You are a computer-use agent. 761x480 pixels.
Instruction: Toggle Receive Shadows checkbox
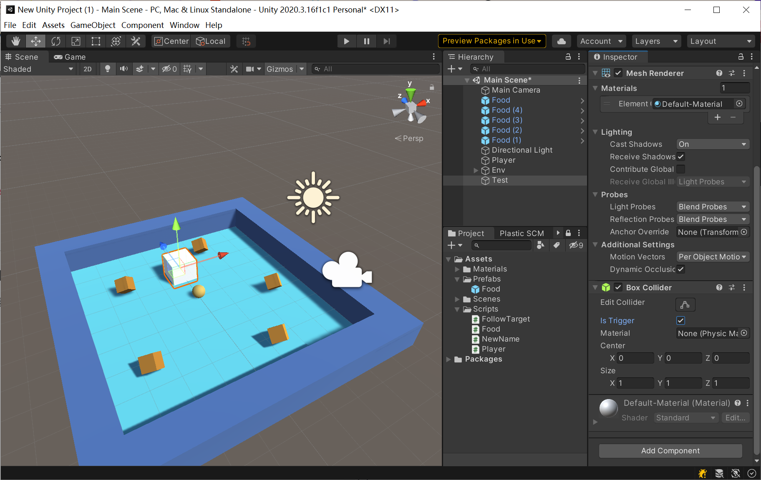tap(681, 157)
